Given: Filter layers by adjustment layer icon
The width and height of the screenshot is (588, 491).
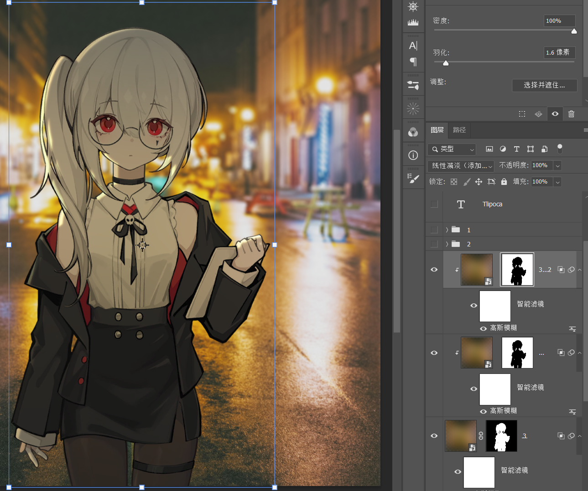Looking at the screenshot, I should click(503, 149).
